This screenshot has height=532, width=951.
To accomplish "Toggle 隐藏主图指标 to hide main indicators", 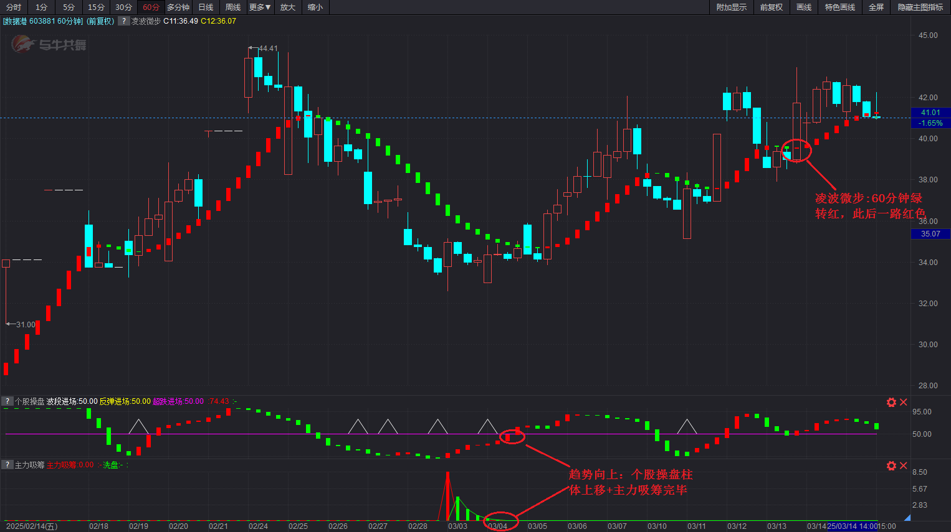I will coord(920,7).
